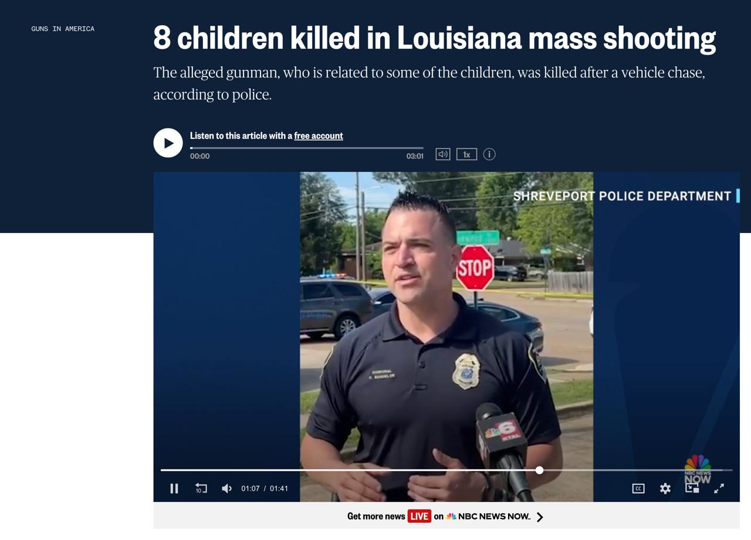Click the NBC News Now watermark logo

(698, 469)
